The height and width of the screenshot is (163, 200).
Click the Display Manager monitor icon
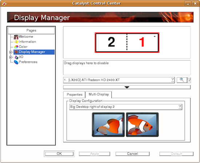coord(16,52)
